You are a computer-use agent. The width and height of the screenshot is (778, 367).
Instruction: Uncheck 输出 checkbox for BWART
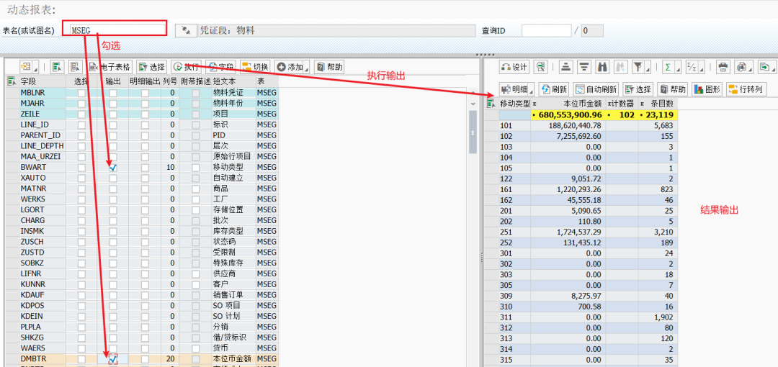[x=113, y=168]
